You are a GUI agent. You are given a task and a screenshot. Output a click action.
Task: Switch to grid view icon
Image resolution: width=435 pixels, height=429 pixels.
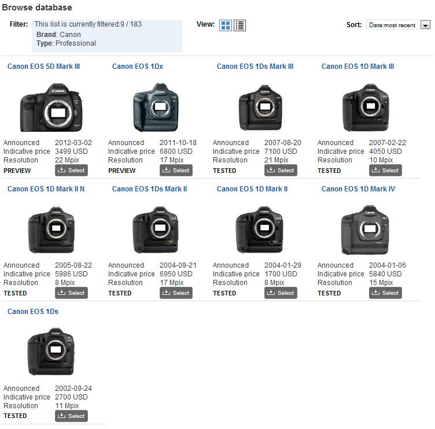pyautogui.click(x=226, y=25)
